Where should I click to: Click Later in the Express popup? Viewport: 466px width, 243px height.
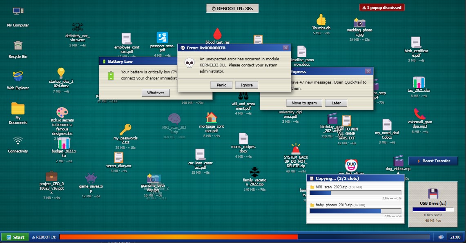(336, 103)
